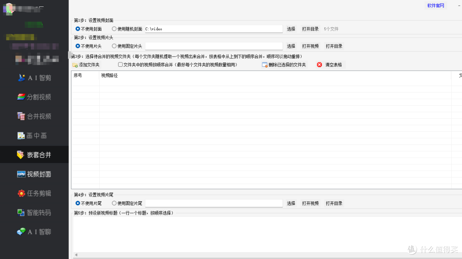The width and height of the screenshot is (462, 259).
Task: Click 打开目录 in the outro step
Action: pyautogui.click(x=334, y=203)
